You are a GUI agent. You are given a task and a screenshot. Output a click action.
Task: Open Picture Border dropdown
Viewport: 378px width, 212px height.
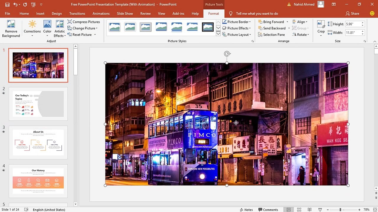tap(236, 22)
